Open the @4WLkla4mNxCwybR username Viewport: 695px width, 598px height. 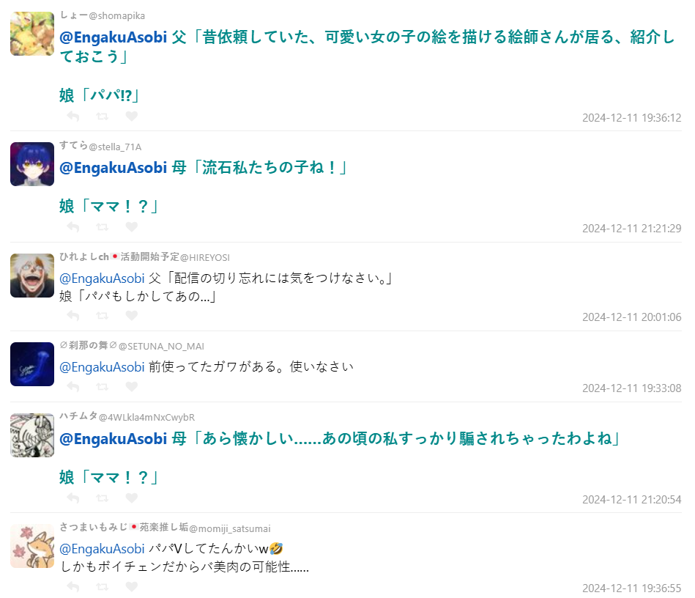(146, 417)
